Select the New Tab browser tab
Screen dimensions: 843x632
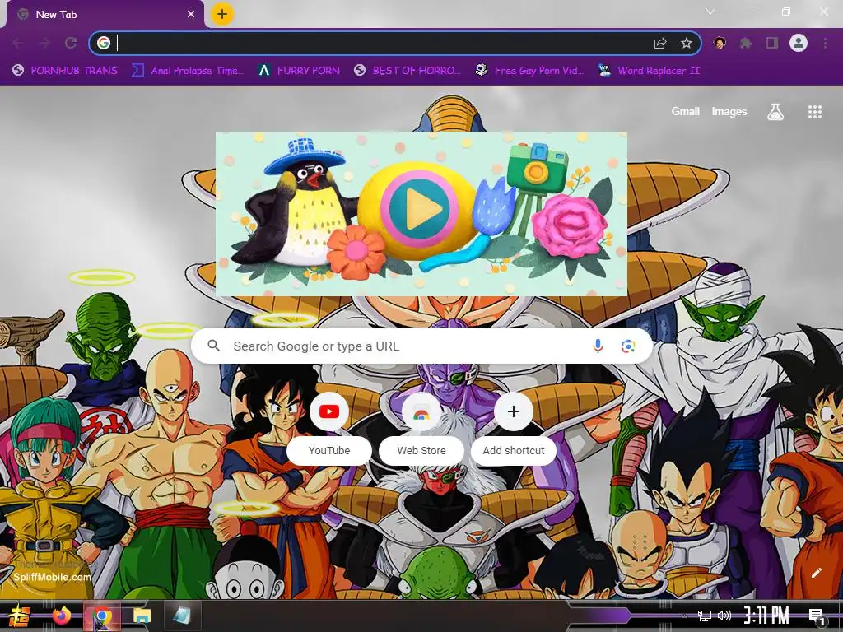point(105,15)
